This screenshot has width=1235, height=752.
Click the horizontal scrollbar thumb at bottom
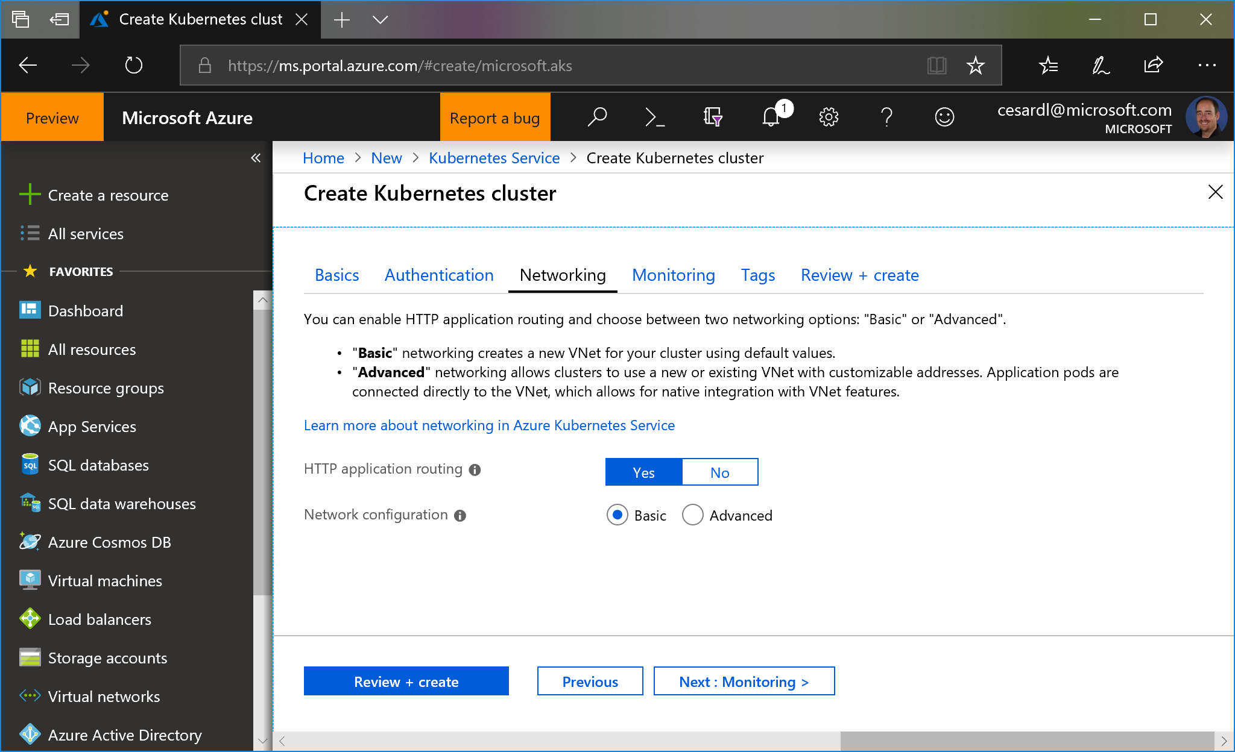[x=1027, y=741]
